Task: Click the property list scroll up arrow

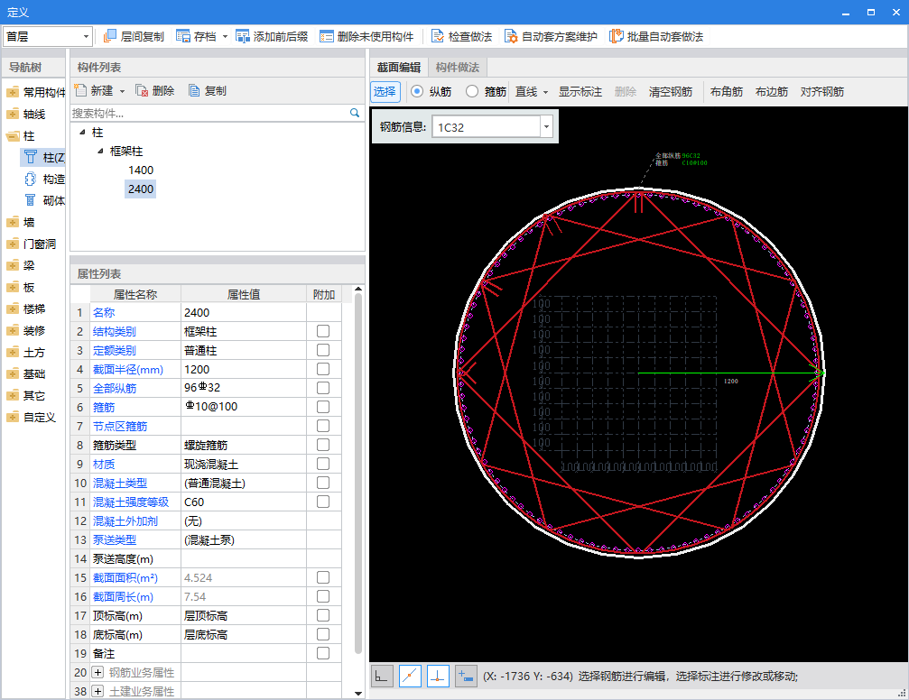Action: tap(358, 289)
